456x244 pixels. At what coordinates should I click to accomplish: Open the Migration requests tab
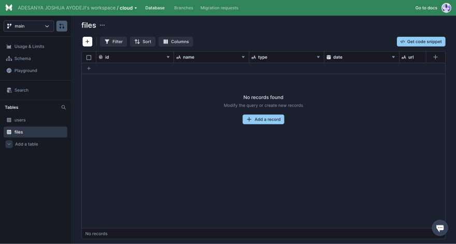(x=219, y=8)
